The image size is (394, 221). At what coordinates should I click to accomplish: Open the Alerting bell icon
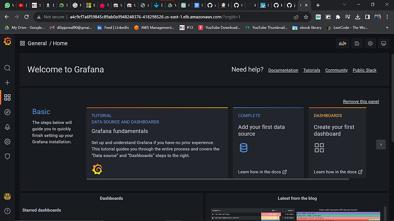tap(7, 127)
